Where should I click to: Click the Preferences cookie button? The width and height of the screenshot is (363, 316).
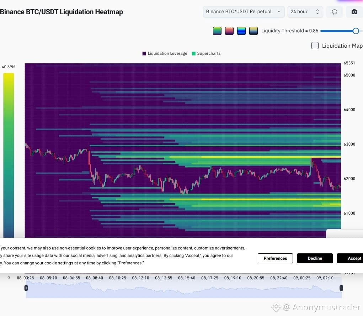click(275, 258)
